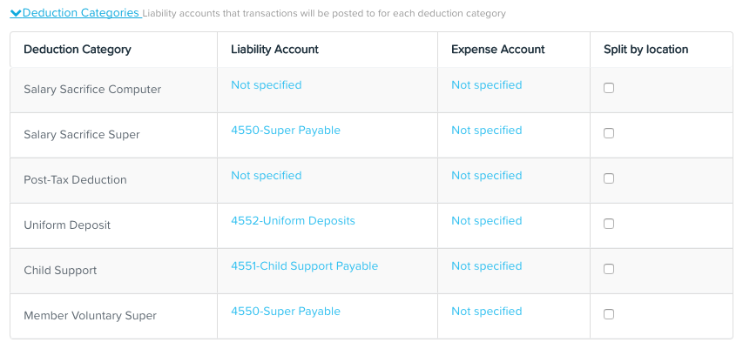Click the Deduction Categories section heading

pyautogui.click(x=80, y=13)
